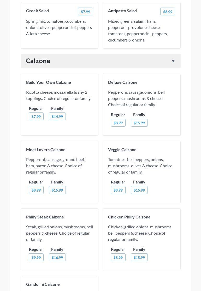
Task: Order Philly Steak Calzone Family $16.99
Action: (57, 257)
